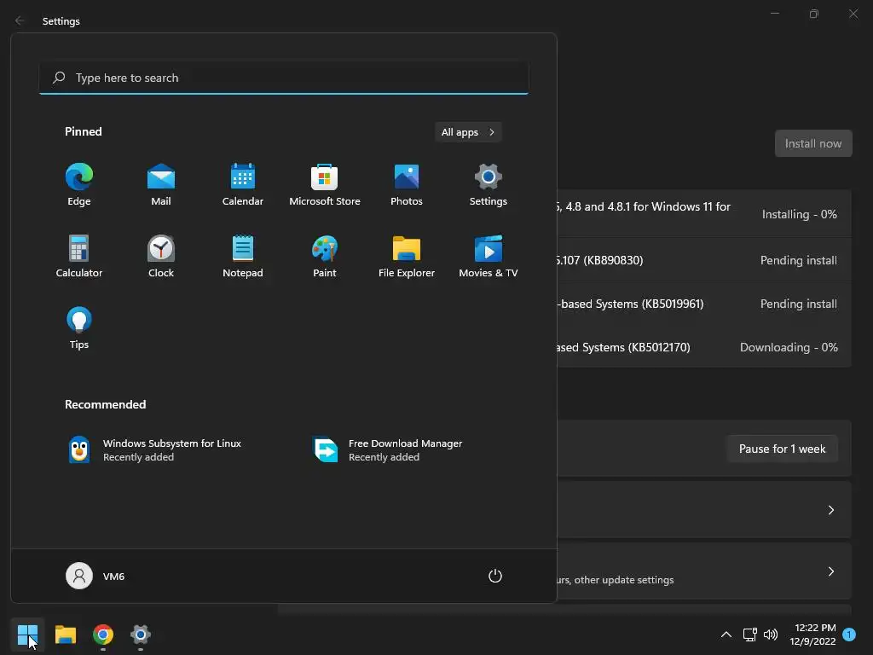The width and height of the screenshot is (873, 655).
Task: Switch to the Settings taskbar icon
Action: coord(141,635)
